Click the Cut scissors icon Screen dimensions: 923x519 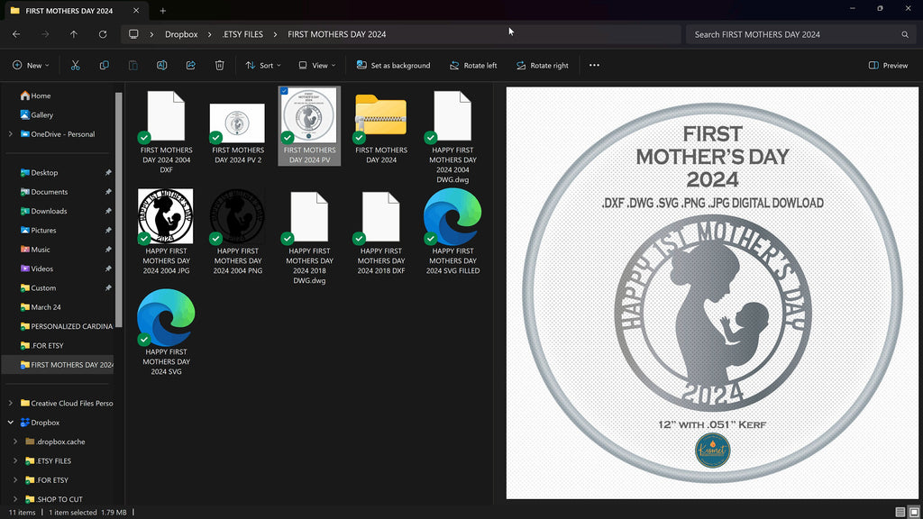point(76,65)
